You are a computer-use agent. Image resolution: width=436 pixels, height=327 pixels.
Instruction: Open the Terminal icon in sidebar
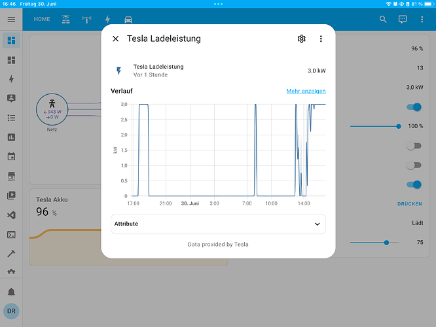click(11, 235)
